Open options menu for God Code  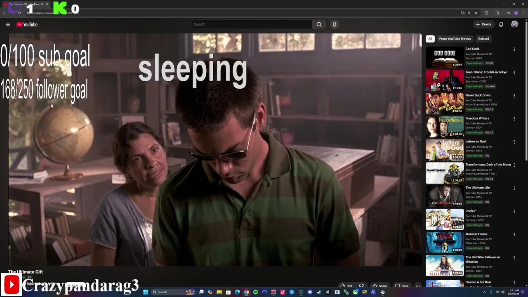[514, 49]
